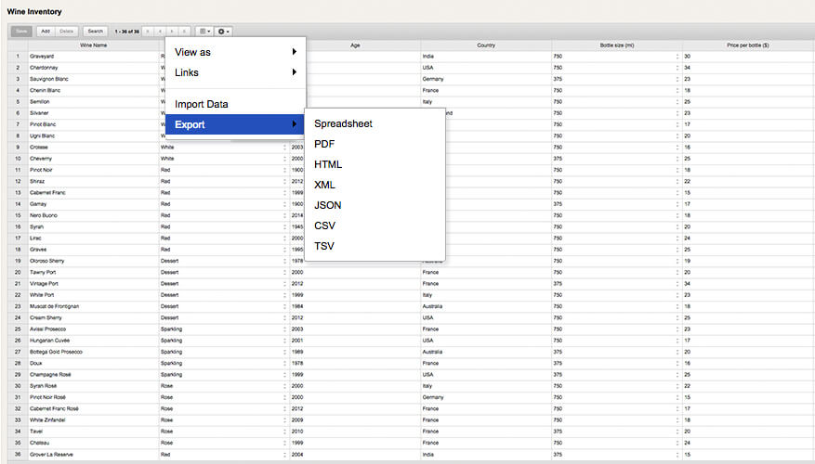This screenshot has width=815, height=464.
Task: Click the Wine Name column header
Action: pos(94,45)
